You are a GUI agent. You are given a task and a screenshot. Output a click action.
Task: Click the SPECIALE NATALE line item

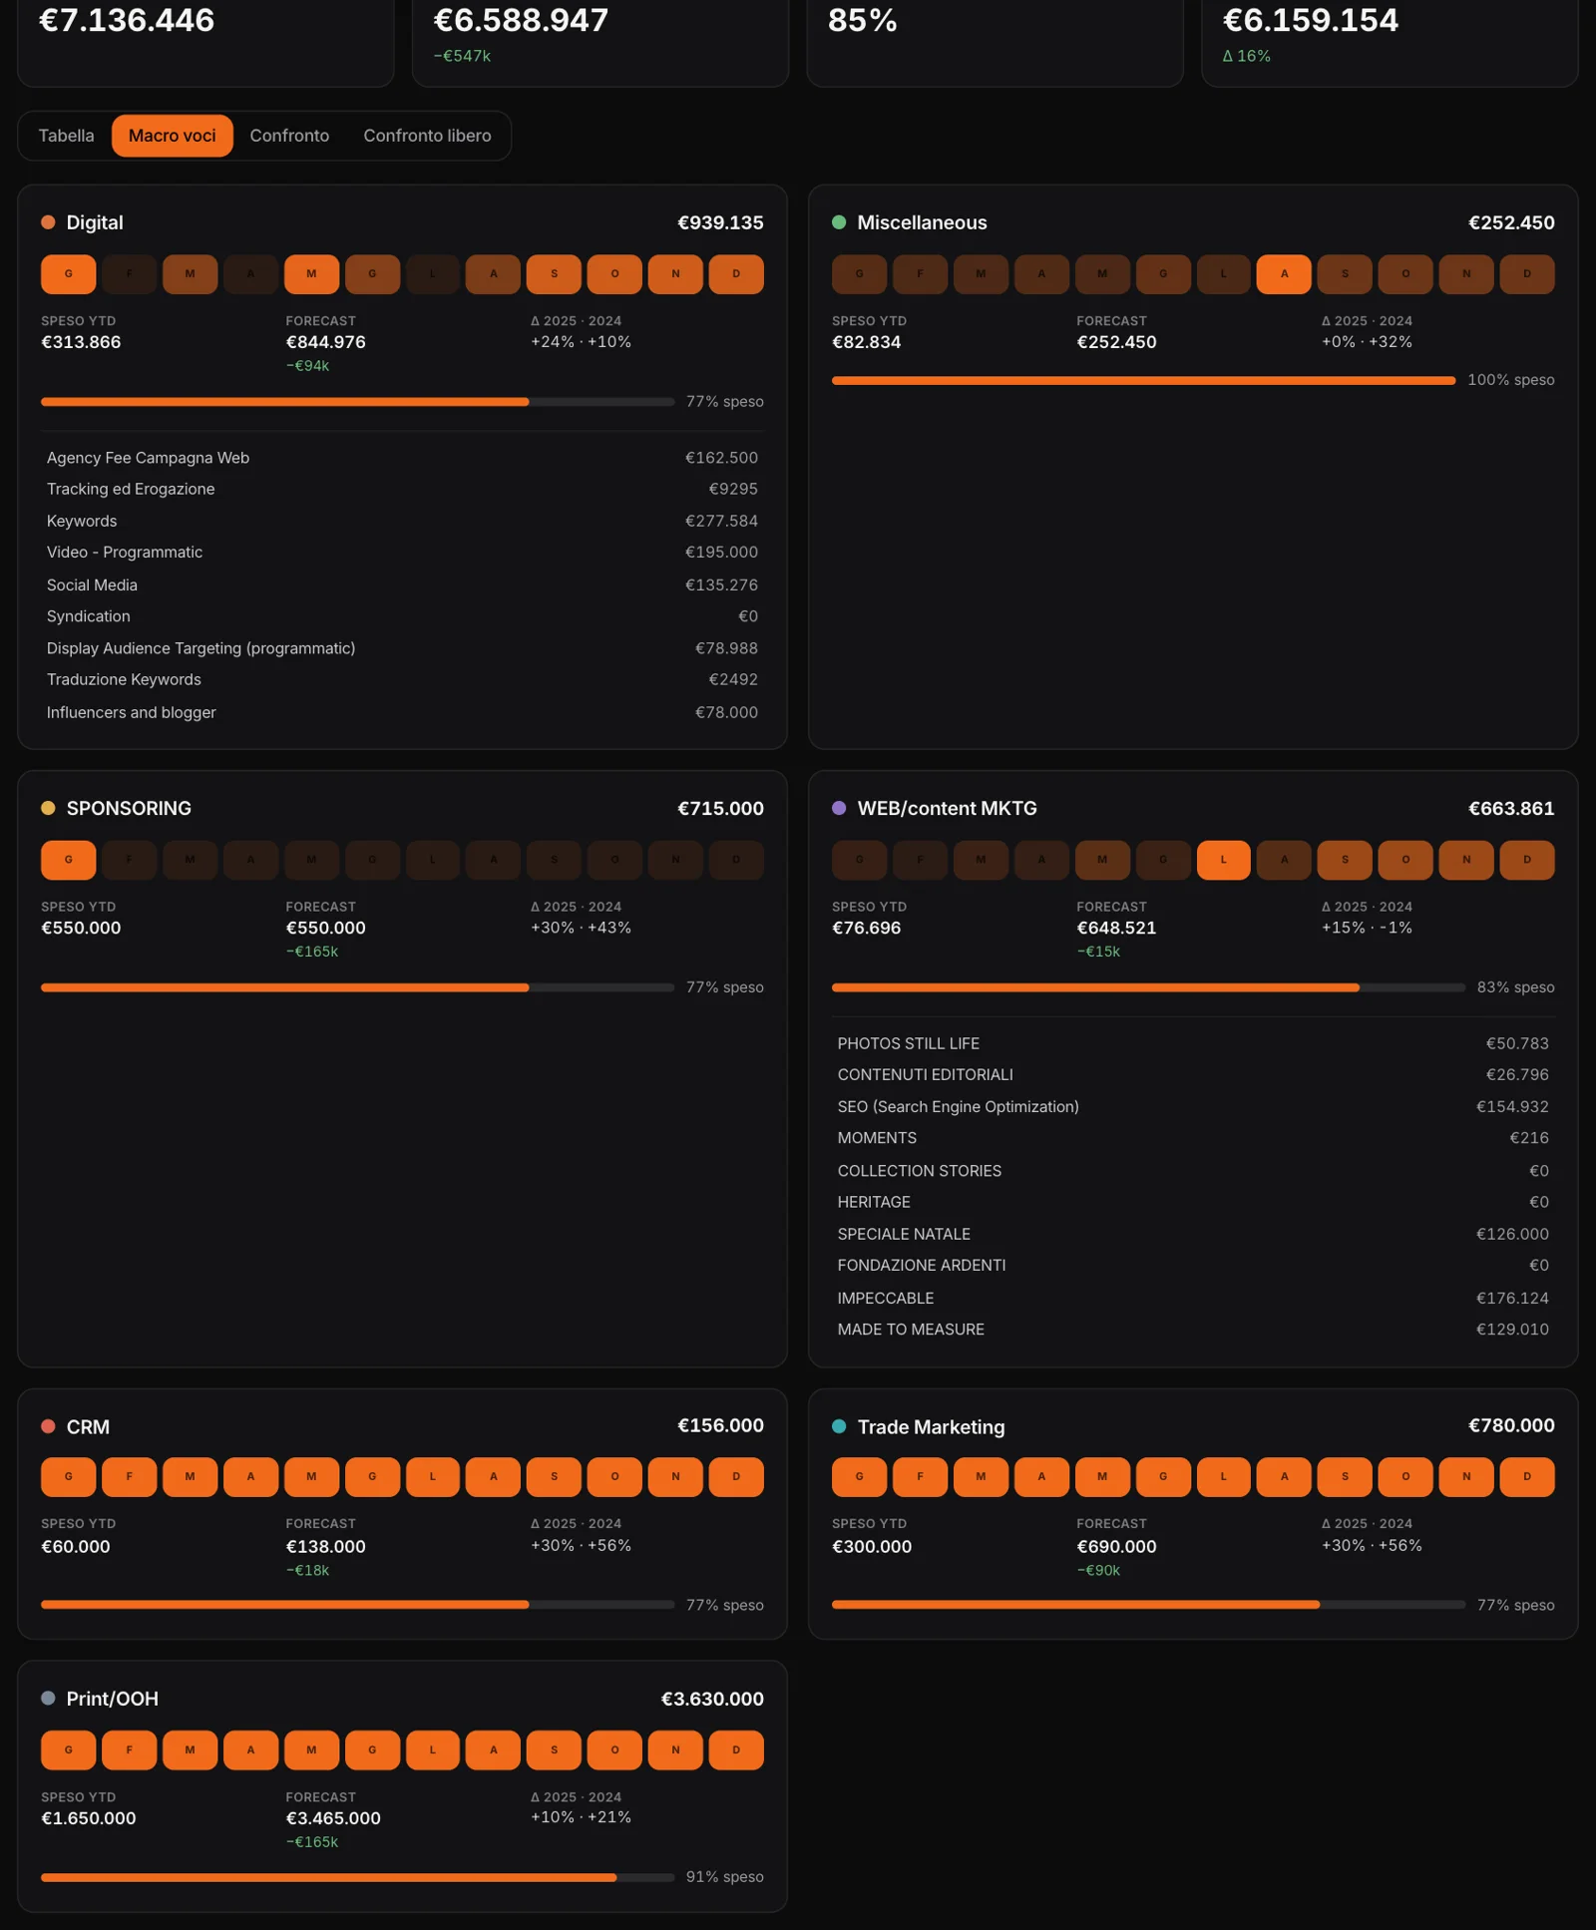[1193, 1234]
